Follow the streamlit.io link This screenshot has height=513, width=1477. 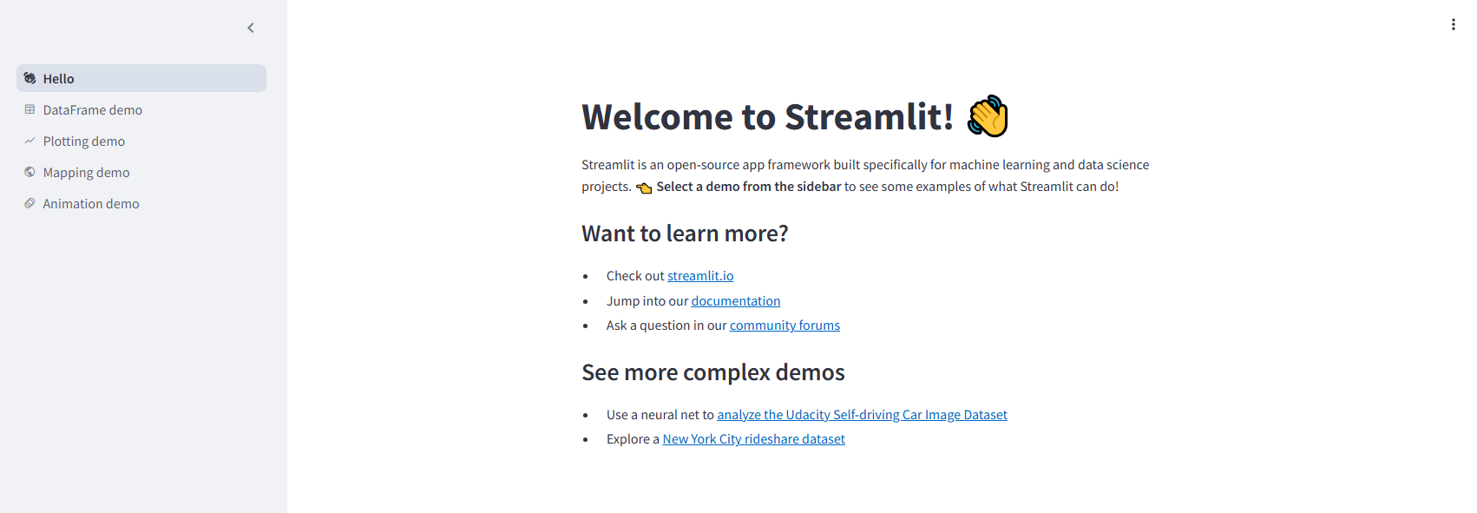pos(700,276)
